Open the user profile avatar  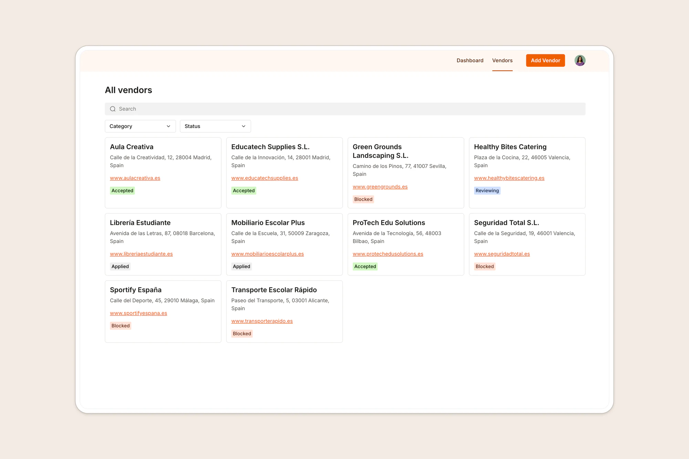click(580, 60)
